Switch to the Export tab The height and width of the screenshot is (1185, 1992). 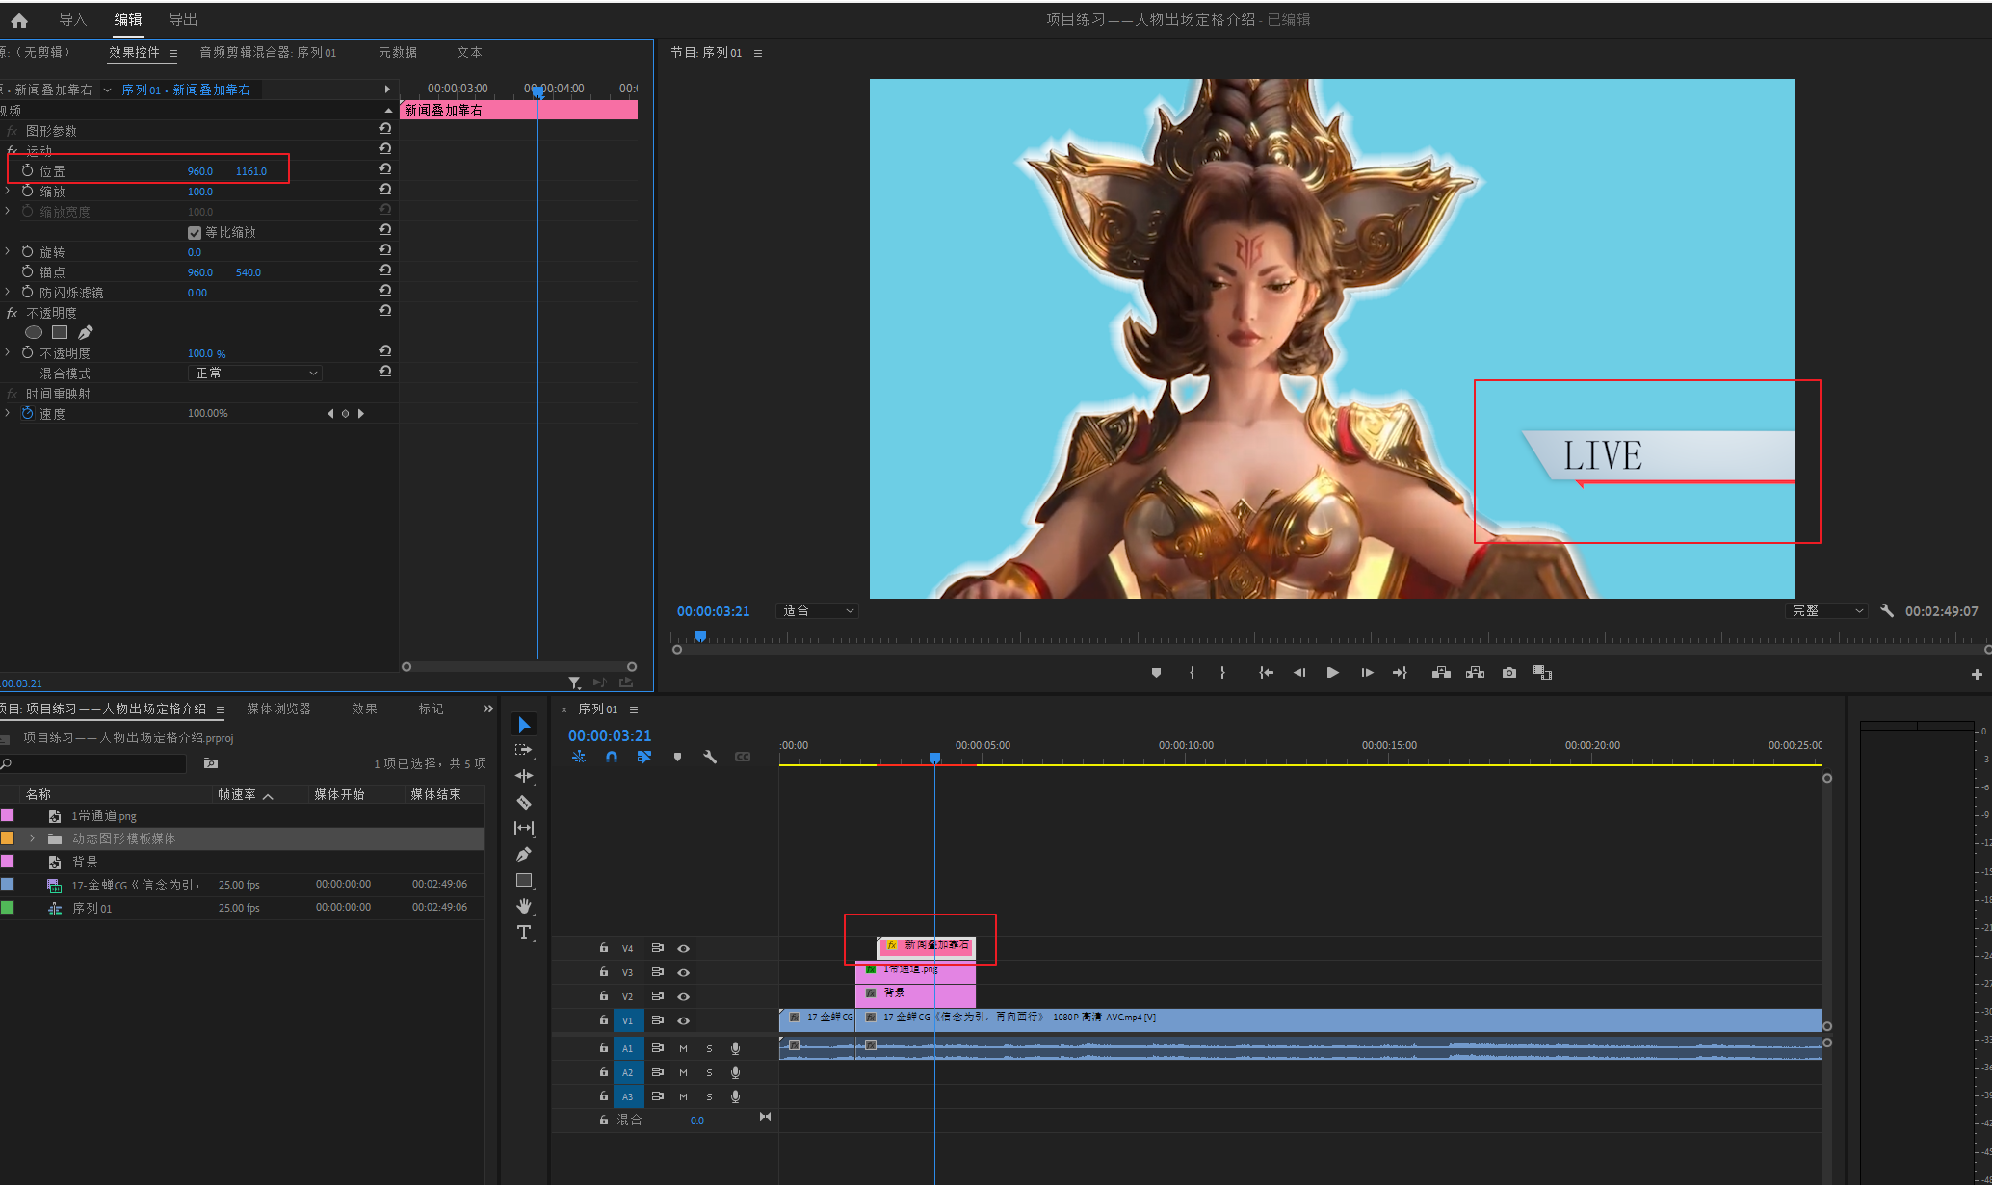tap(182, 19)
